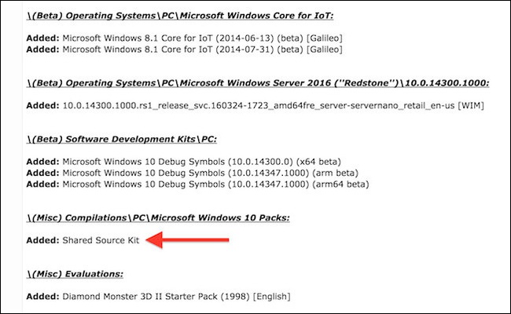The image size is (511, 314).
Task: Click the red arrow pointing to Shared Source Kit
Action: click(187, 240)
